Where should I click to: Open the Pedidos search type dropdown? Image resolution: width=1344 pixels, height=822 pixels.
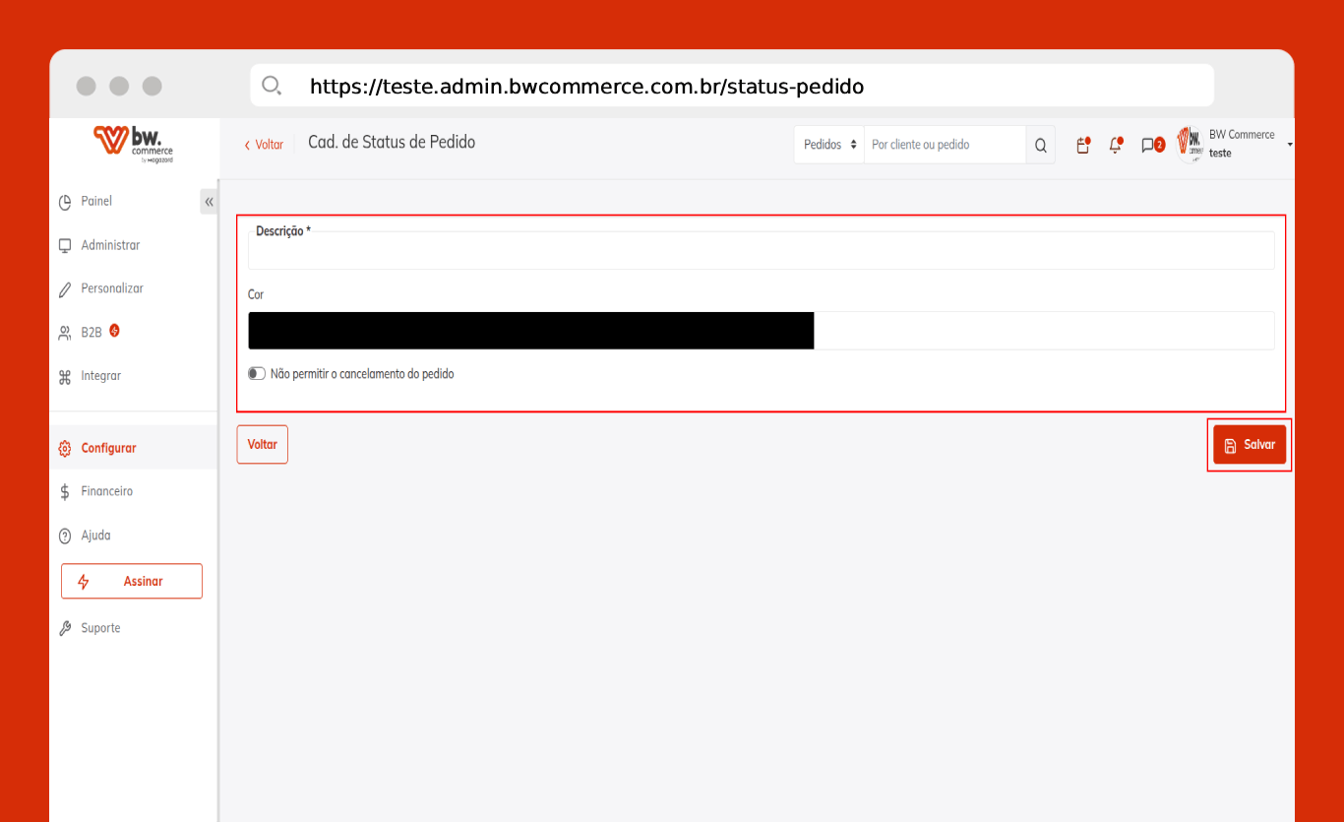coord(829,145)
